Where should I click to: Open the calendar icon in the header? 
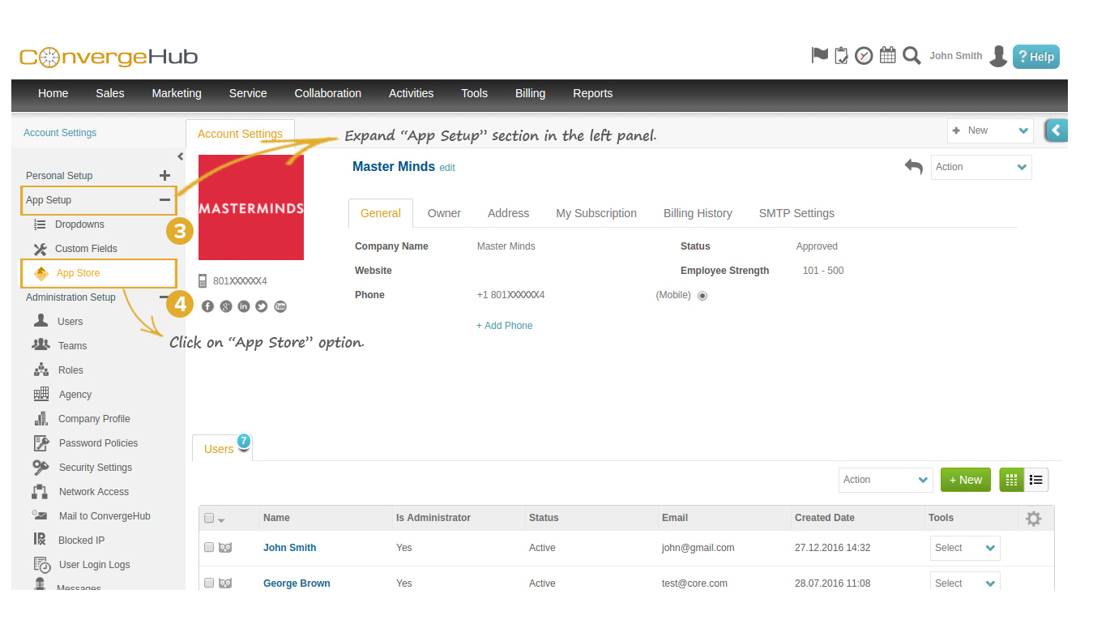point(888,55)
